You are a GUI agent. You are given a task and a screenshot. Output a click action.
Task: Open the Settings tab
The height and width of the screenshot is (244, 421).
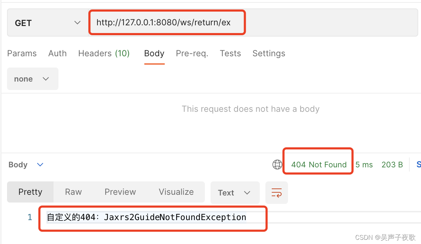[269, 53]
